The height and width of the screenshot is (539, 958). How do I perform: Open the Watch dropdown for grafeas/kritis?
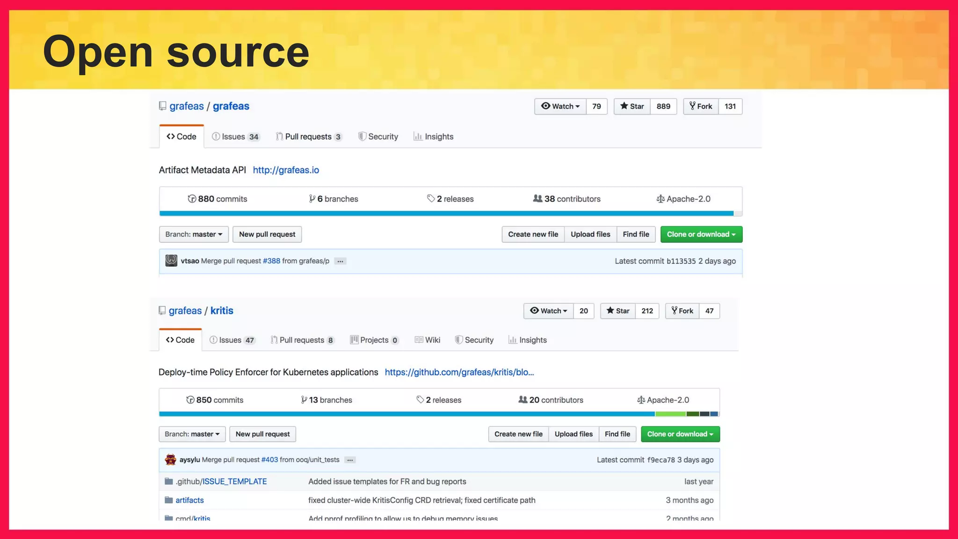click(548, 311)
